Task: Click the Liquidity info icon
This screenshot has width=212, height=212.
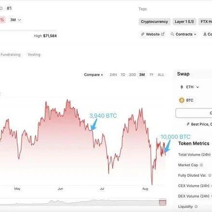Action: (196, 207)
